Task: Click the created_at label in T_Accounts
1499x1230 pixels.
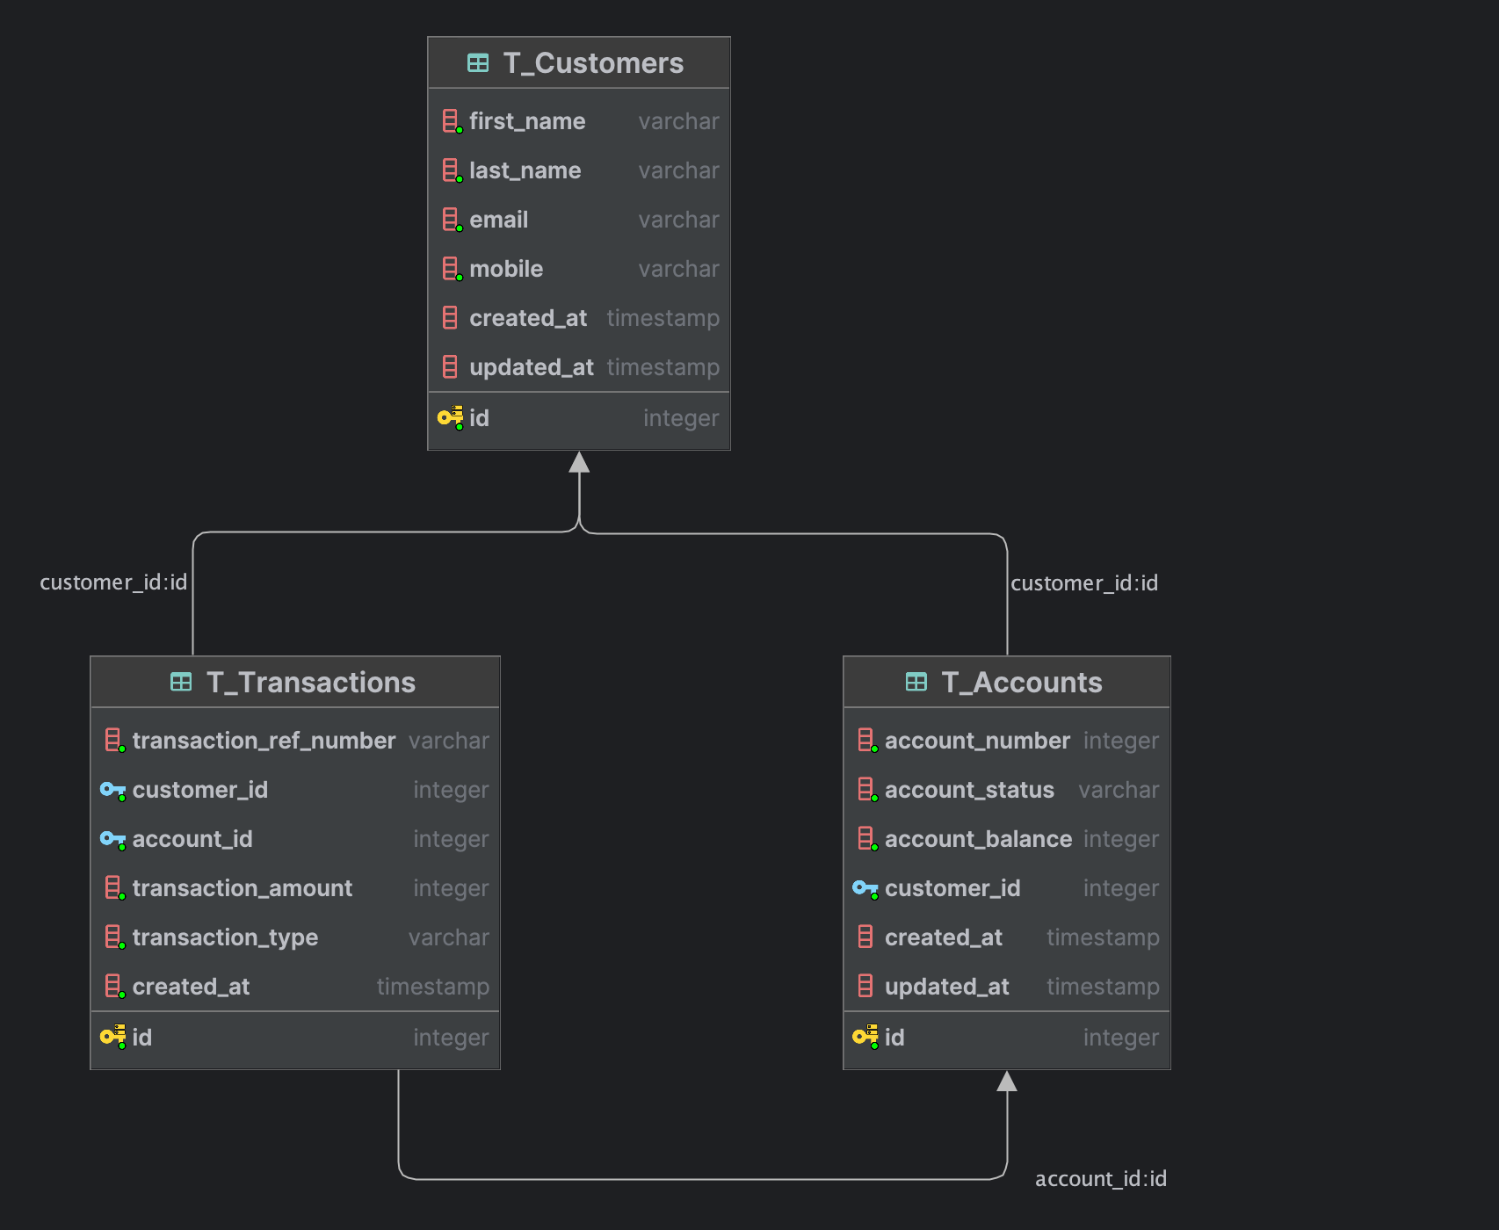Action: coord(944,937)
